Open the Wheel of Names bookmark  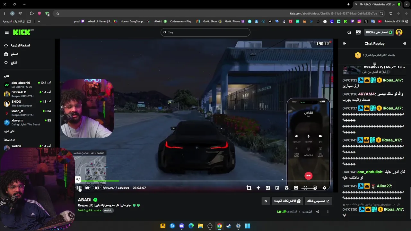(102, 21)
